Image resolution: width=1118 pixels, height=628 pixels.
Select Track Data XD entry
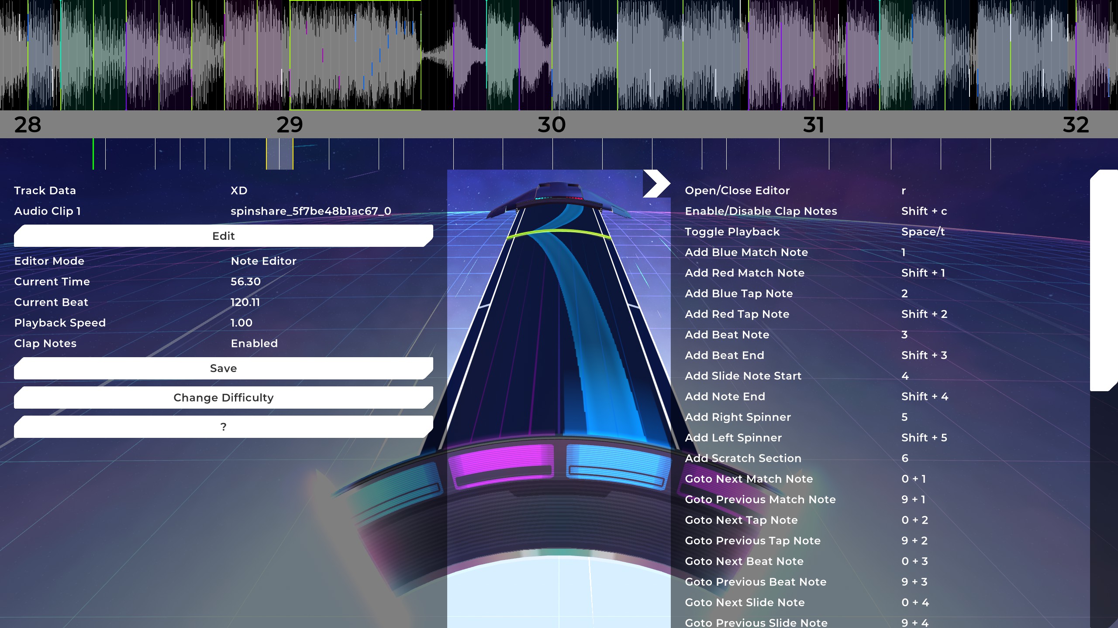click(239, 191)
